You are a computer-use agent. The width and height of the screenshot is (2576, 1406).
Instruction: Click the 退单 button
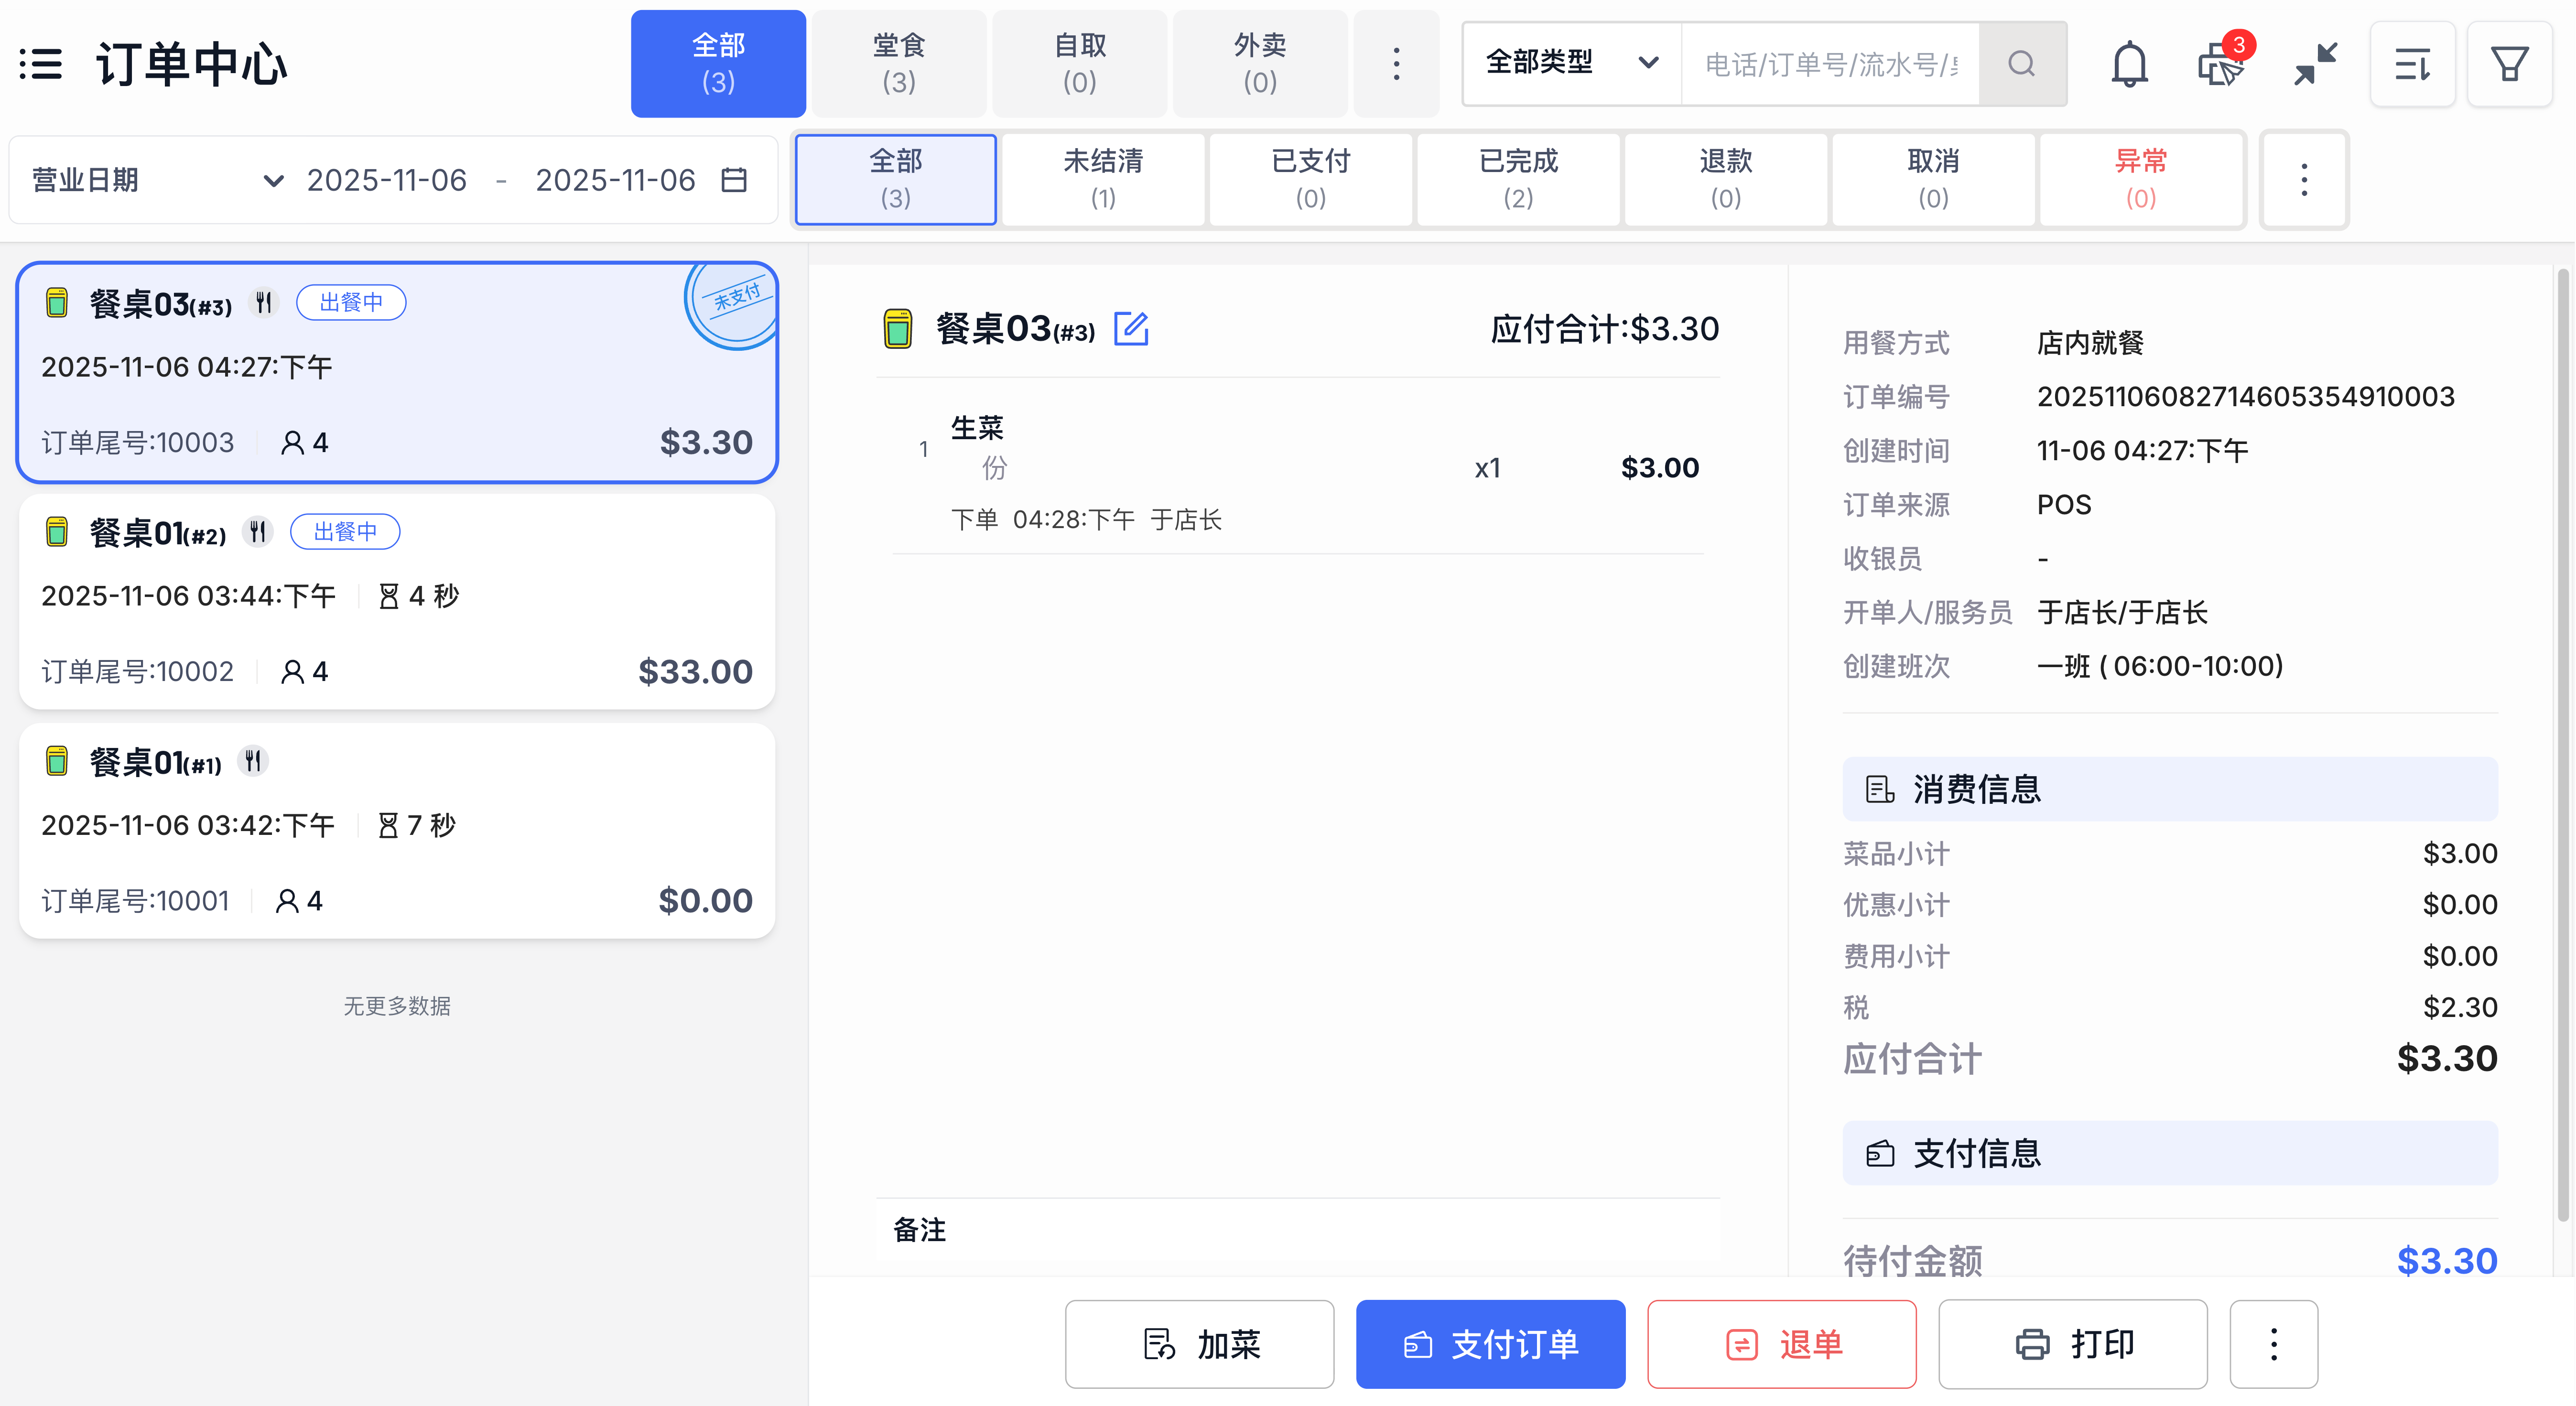1781,1344
